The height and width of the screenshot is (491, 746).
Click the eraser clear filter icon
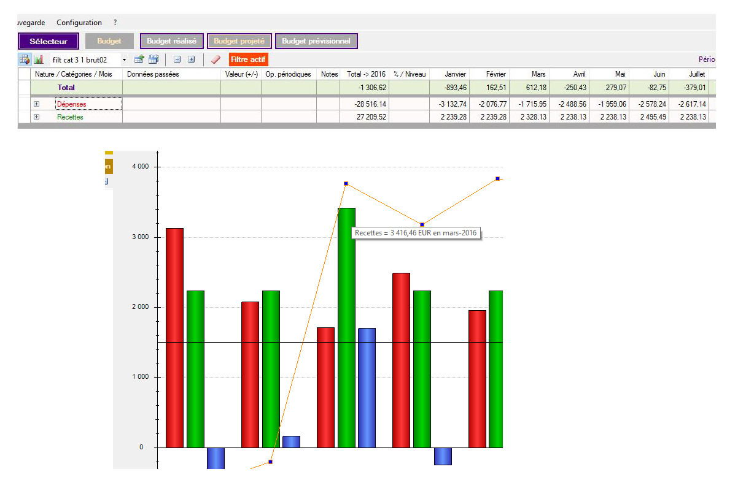click(215, 59)
